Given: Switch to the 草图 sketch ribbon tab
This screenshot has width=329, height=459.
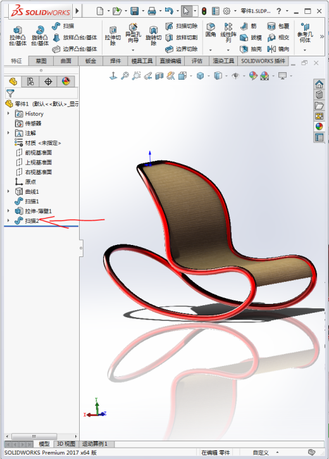Looking at the screenshot, I should (x=41, y=61).
